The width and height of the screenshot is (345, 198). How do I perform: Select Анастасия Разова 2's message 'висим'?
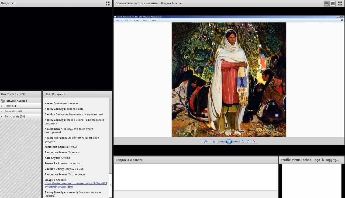[62, 153]
